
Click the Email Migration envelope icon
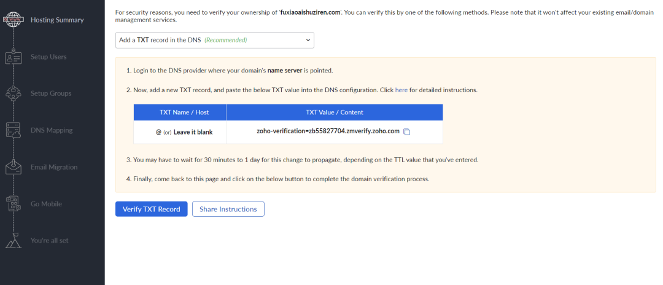pos(13,167)
